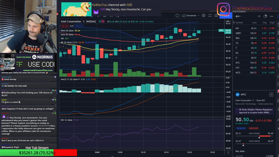Click the Publish button

[226, 16]
